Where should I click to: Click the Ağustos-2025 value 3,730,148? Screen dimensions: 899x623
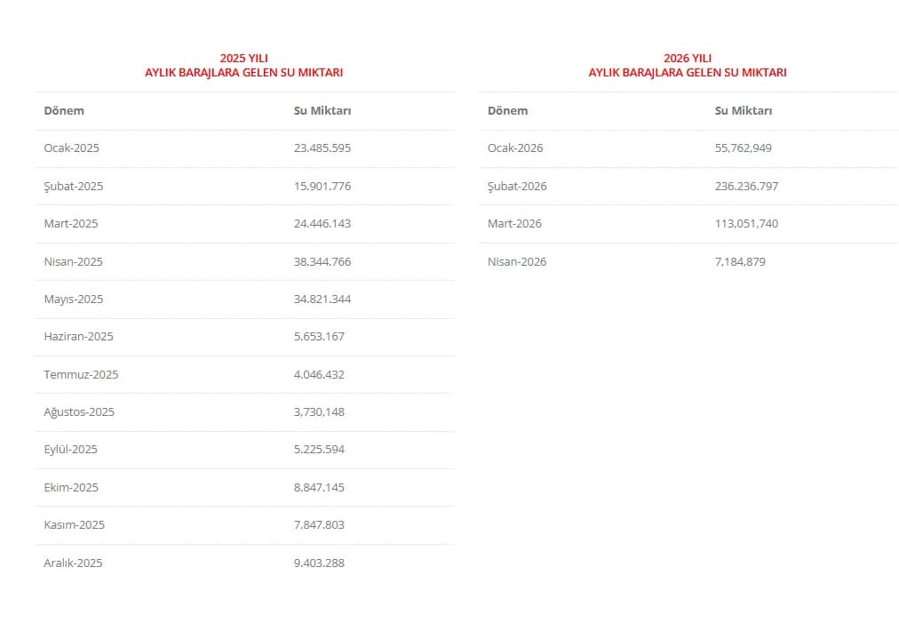coord(319,411)
